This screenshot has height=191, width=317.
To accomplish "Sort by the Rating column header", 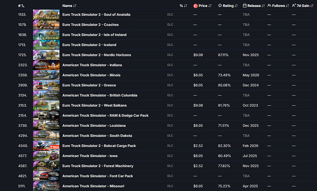I will (228, 6).
